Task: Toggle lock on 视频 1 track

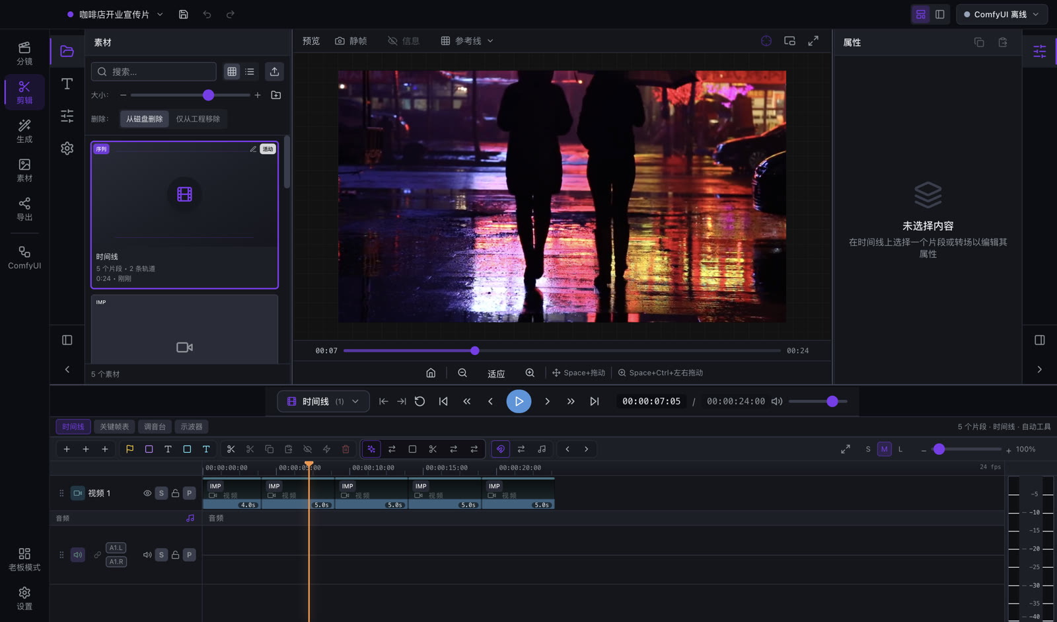Action: 175,493
